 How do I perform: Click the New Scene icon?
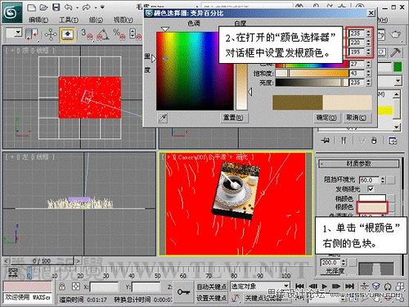32,7
